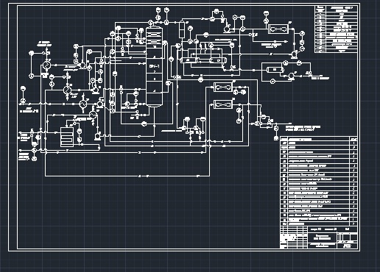Select the pump below the top-right air cooler
Image resolution: width=380 pixels, height=272 pixels.
[x=294, y=54]
